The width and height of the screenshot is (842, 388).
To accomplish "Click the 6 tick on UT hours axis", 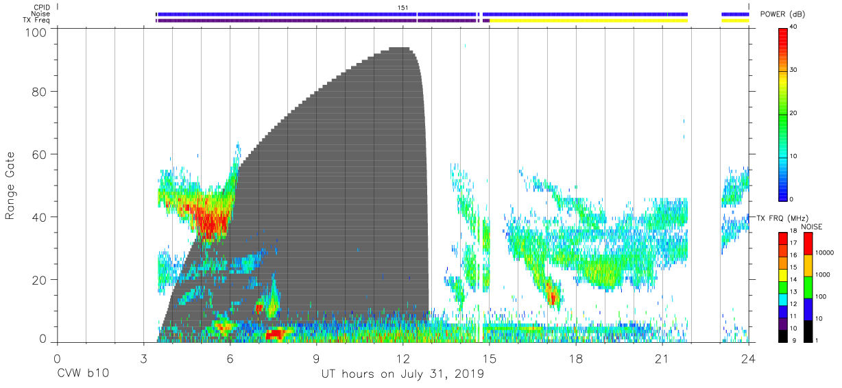I will (x=230, y=357).
